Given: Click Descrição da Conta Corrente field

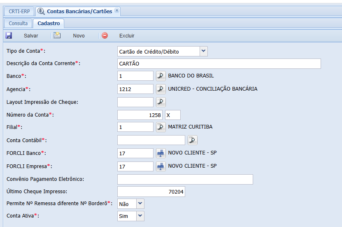Looking at the screenshot, I should (219, 63).
